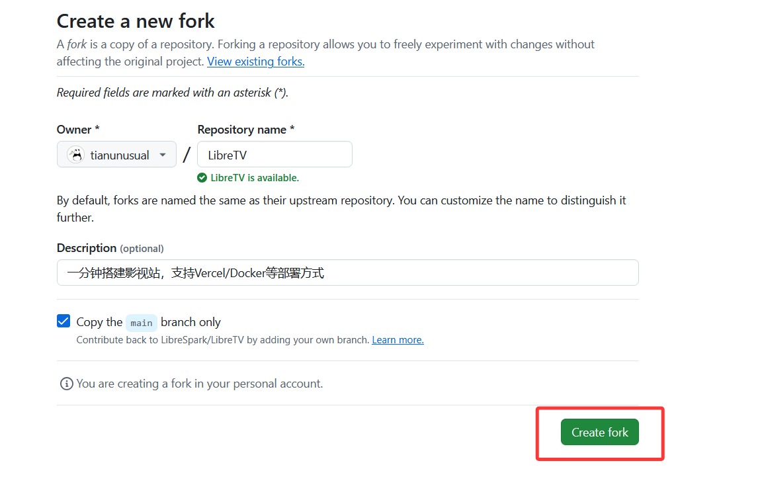Click the green Create fork button
The height and width of the screenshot is (504, 758).
click(x=599, y=432)
